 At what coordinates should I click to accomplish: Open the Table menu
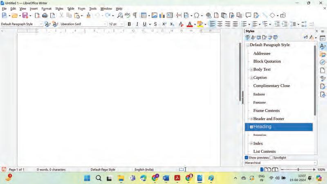click(x=71, y=9)
